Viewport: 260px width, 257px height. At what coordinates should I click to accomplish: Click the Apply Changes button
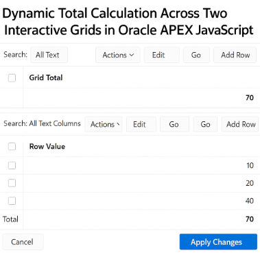[218, 242]
